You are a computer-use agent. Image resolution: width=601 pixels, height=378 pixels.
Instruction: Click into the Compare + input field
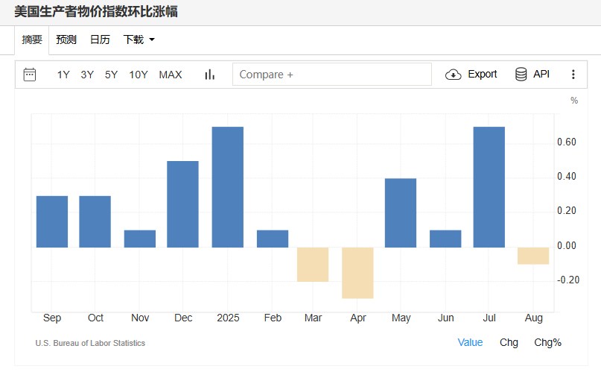(331, 75)
